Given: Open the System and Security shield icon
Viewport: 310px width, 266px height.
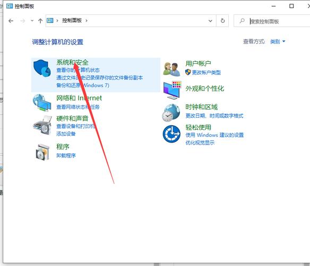Looking at the screenshot, I should pos(42,68).
